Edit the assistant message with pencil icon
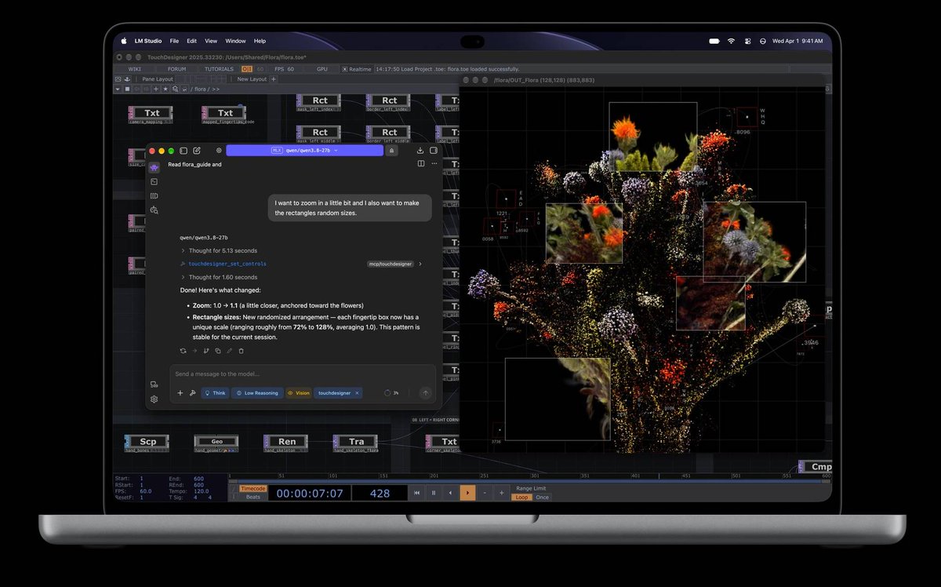941x587 pixels. (x=230, y=351)
